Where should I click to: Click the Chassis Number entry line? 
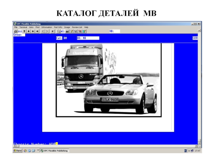point(36,143)
